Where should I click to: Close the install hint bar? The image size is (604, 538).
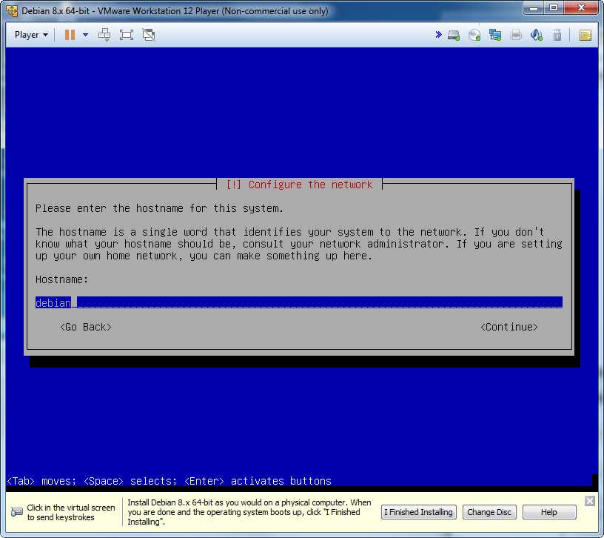590,501
